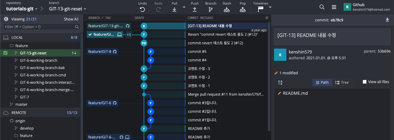Push commits with the Push icon
Viewport: 394px width, 140px height.
(x=194, y=9)
